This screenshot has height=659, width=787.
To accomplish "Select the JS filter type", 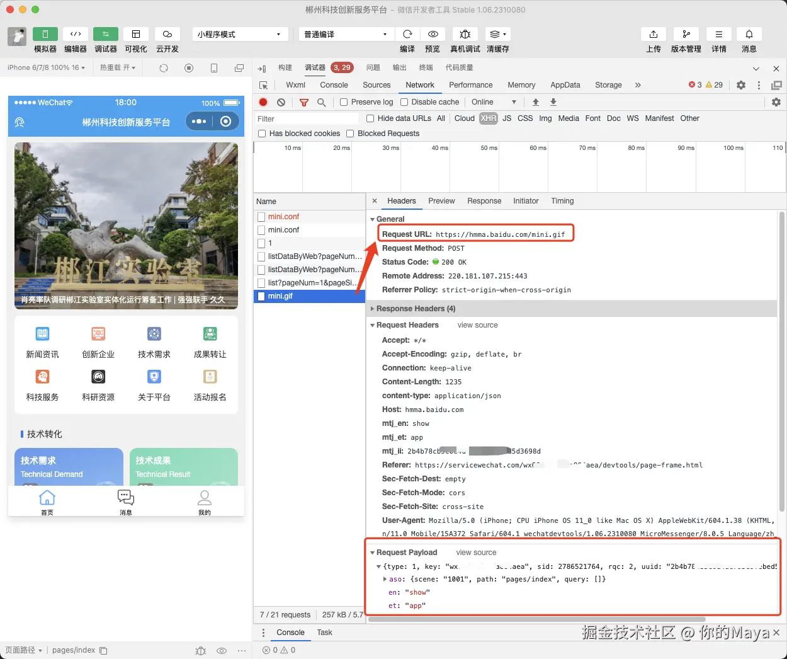I will (x=507, y=118).
